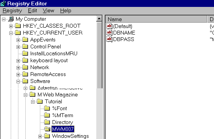
Task: Click the My Computer icon
Action: point(11,19)
